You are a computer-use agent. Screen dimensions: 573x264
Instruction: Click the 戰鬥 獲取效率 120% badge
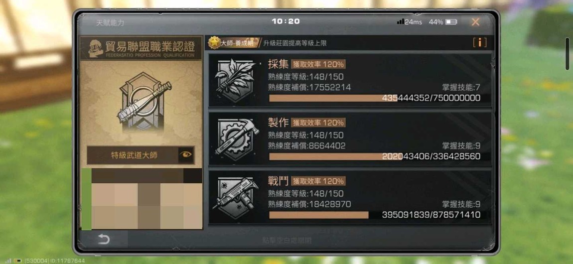(318, 181)
